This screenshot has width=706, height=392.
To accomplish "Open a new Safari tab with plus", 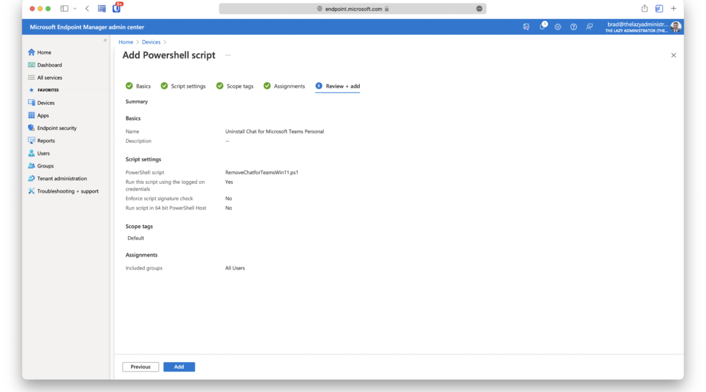I will (x=673, y=8).
